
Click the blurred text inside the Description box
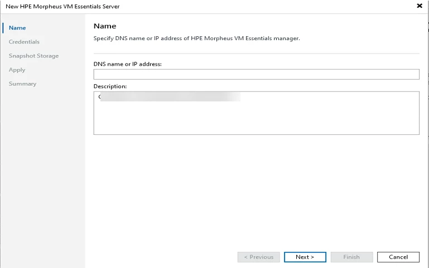[167, 97]
